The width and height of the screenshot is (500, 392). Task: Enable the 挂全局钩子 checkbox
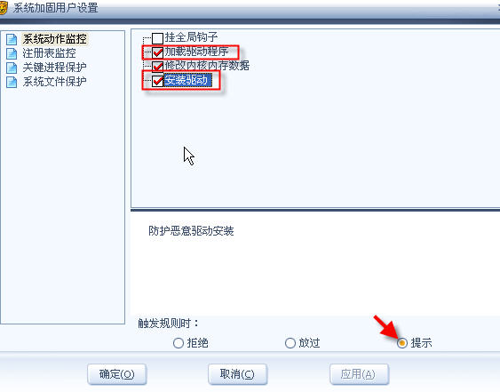coord(157,38)
